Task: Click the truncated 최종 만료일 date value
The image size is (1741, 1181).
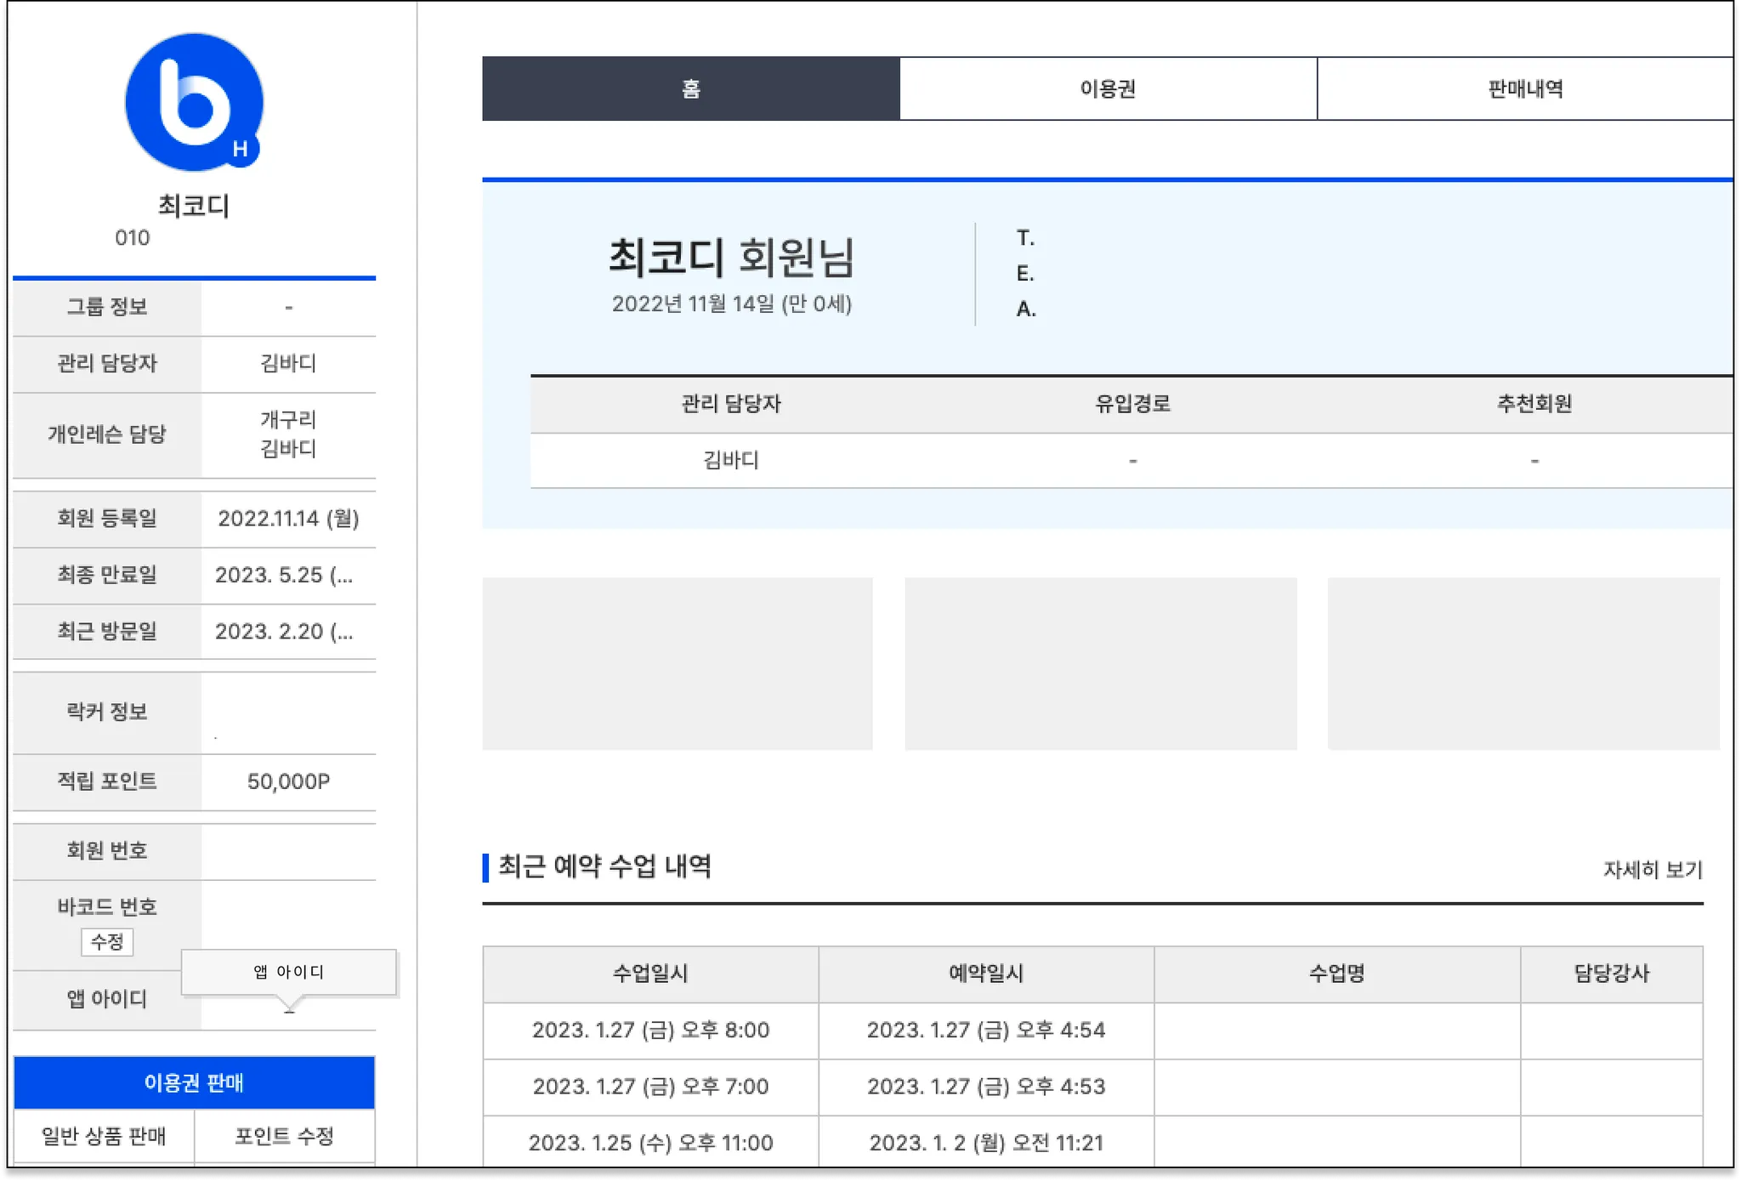Action: (x=284, y=575)
